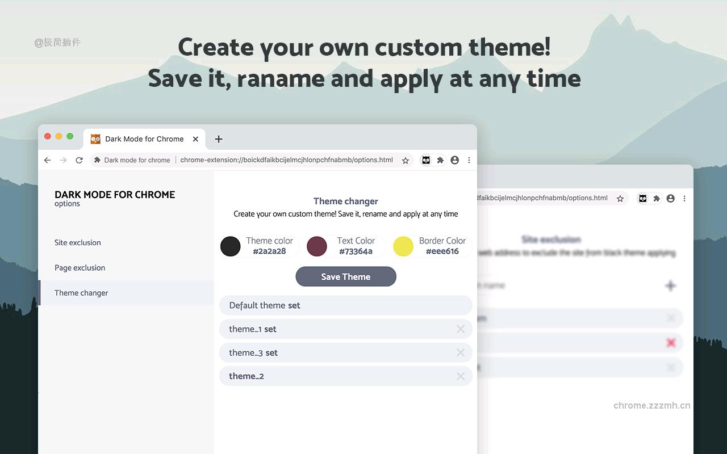Pick the Text Color swatch #73364a
The image size is (727, 454).
coord(317,246)
